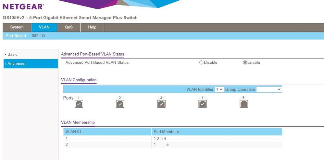
Task: Select the Port-Based submenu
Action: tap(16, 36)
